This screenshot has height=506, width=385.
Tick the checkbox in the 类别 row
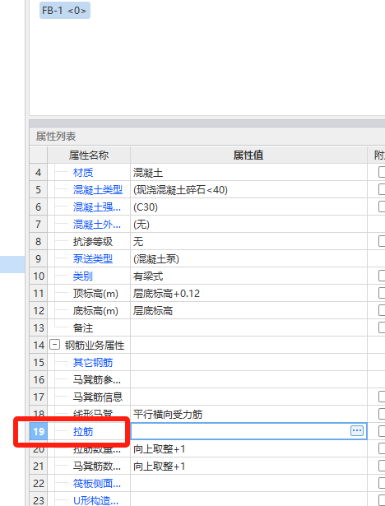(382, 276)
